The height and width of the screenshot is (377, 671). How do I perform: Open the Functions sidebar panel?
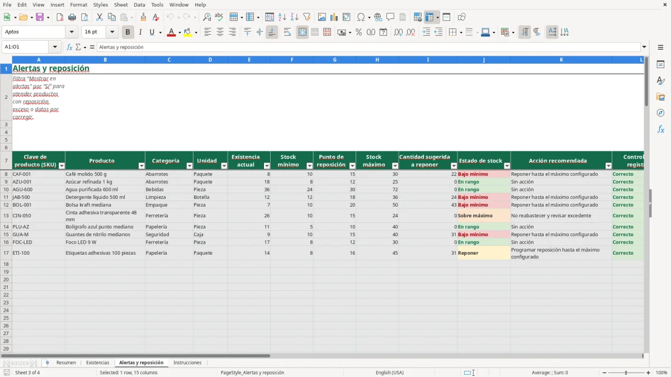[x=660, y=129]
